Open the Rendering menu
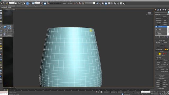 tap(45, 1)
